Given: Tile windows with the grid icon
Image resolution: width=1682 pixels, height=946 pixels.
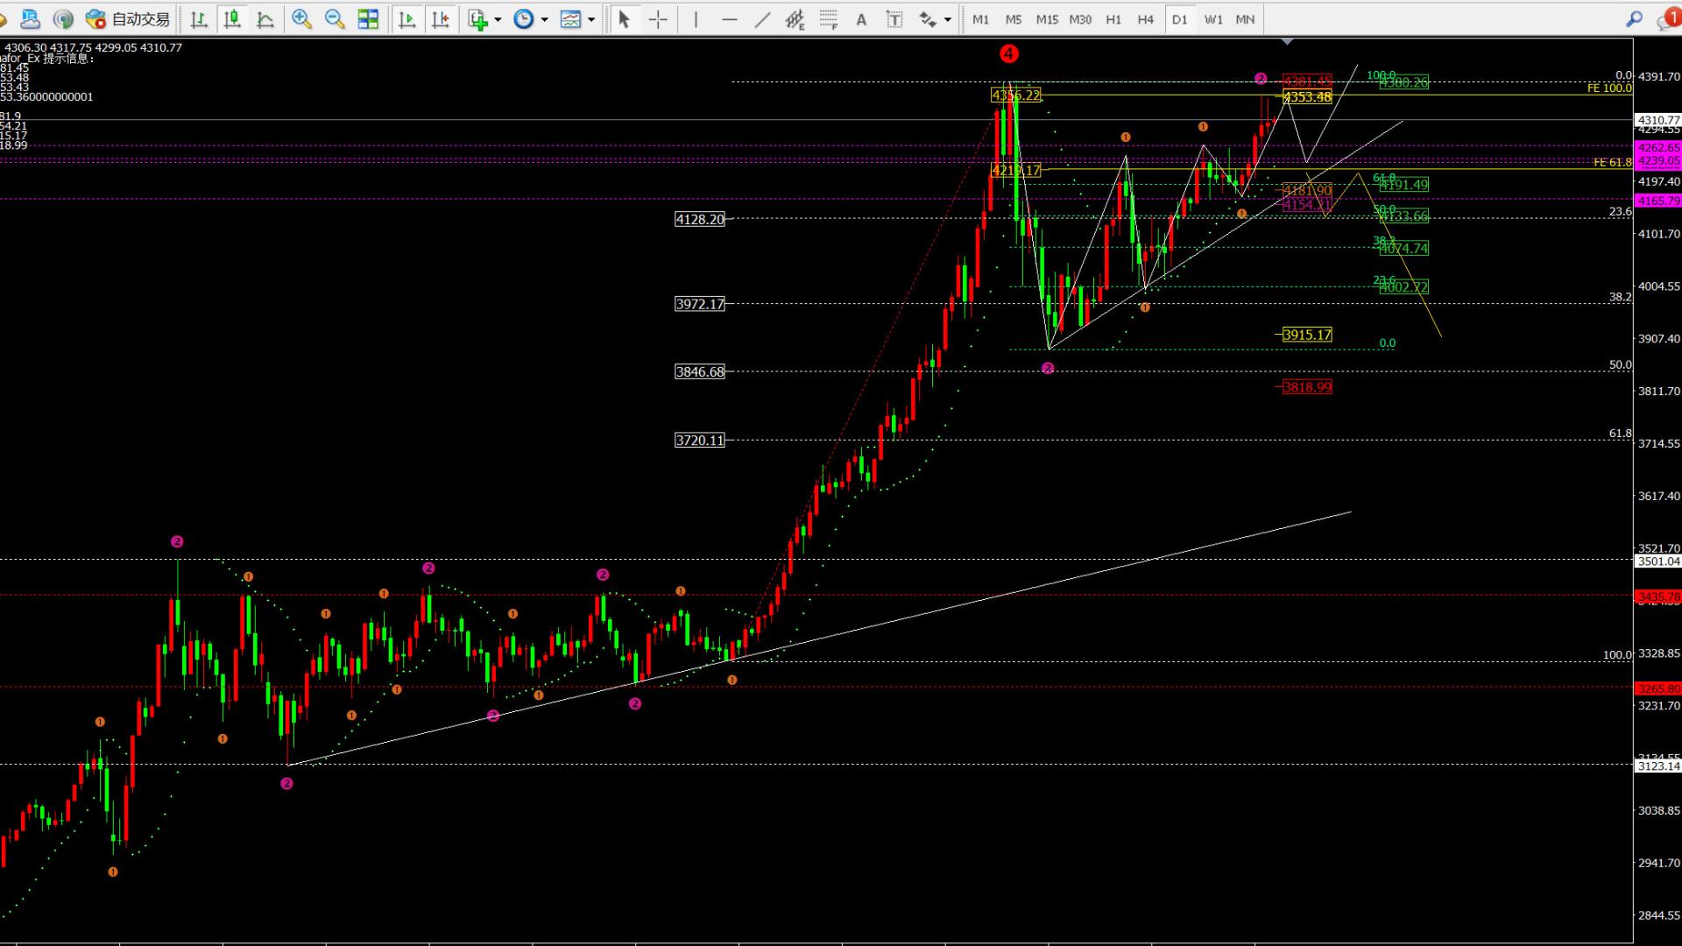Looking at the screenshot, I should click(368, 19).
